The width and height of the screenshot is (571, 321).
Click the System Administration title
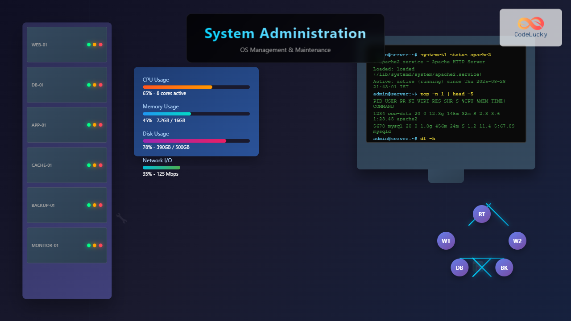click(x=285, y=33)
